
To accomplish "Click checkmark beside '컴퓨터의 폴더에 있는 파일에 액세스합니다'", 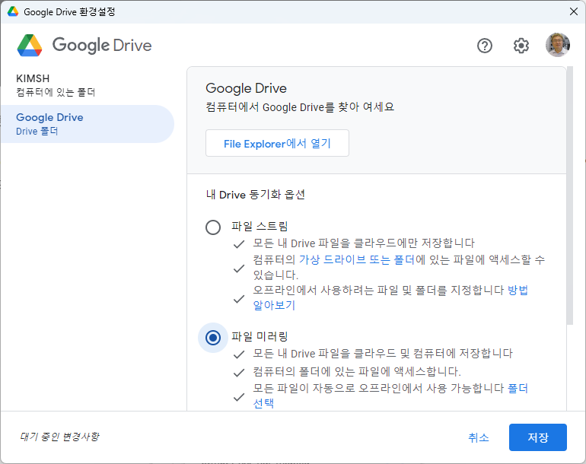I will [x=240, y=373].
